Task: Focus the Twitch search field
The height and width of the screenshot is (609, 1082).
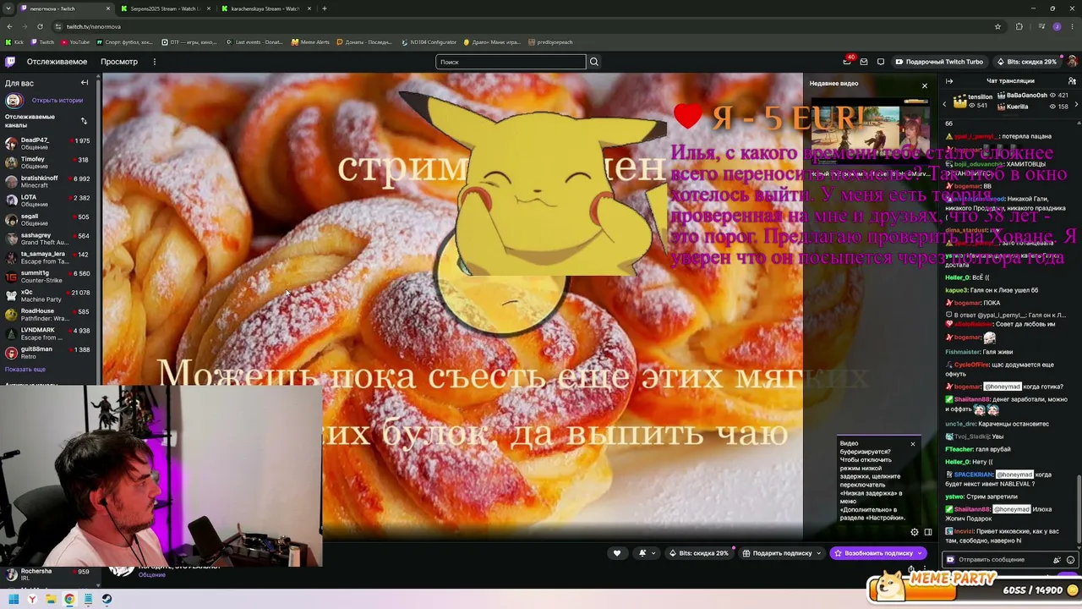Action: [511, 62]
